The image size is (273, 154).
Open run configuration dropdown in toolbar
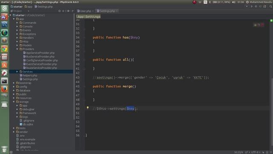[247, 6]
